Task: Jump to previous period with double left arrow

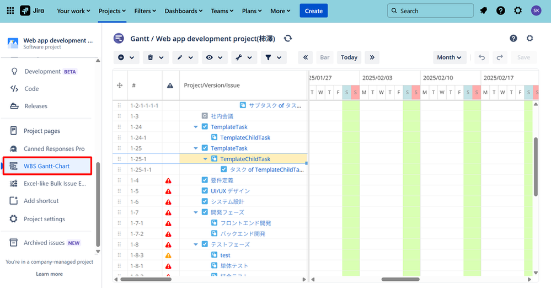Action: click(x=306, y=57)
